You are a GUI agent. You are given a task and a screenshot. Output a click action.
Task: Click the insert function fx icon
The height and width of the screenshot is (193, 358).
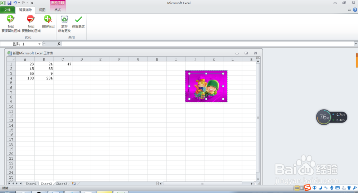[x=59, y=44]
